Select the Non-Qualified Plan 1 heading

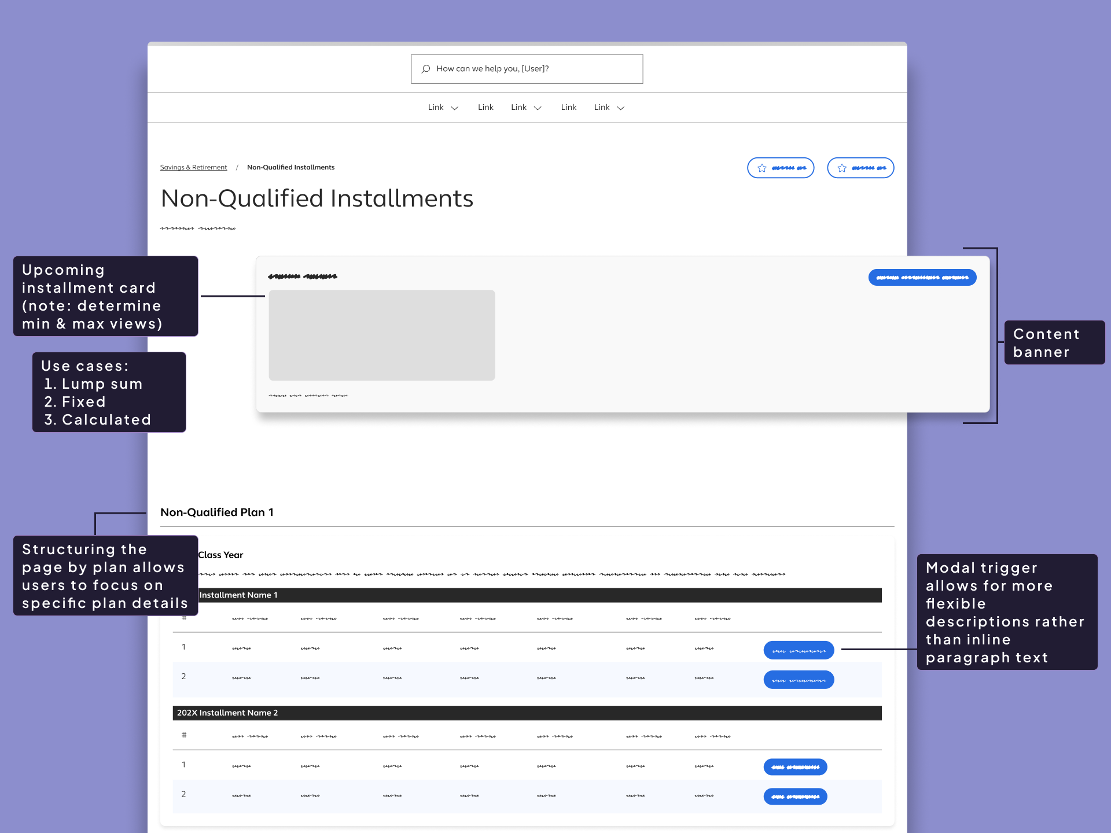click(x=217, y=513)
